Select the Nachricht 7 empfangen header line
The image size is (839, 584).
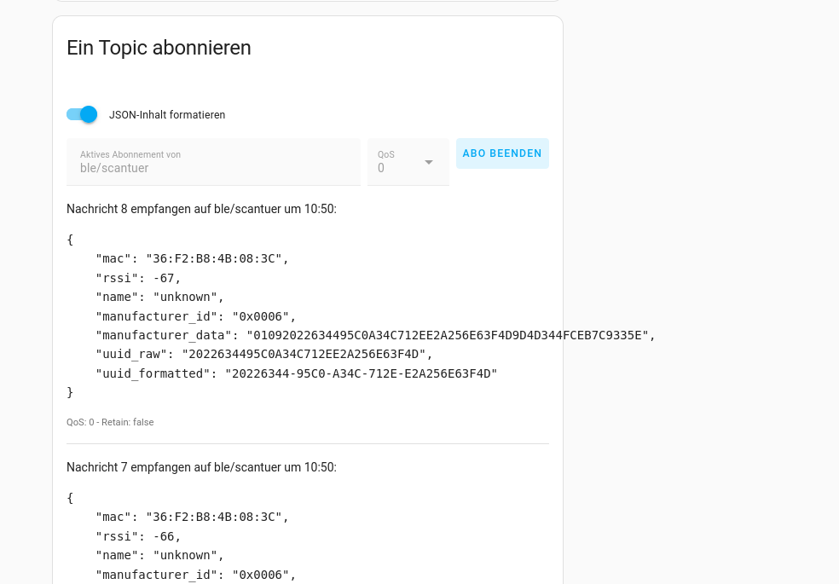tap(201, 467)
